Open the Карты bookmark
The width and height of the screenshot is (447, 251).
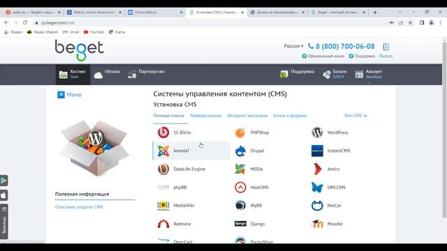click(x=117, y=32)
